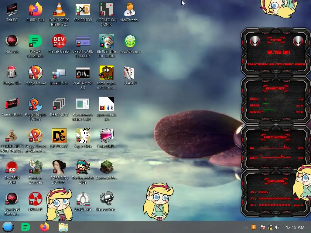The height and width of the screenshot is (233, 311).
Task: Open the Super Hilda game shortcut
Action: click(x=83, y=138)
